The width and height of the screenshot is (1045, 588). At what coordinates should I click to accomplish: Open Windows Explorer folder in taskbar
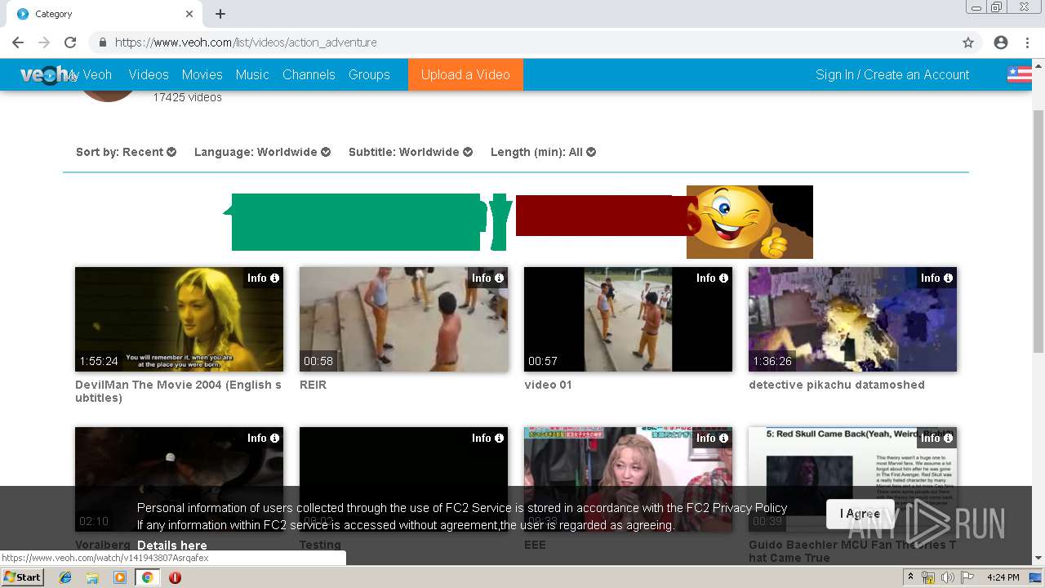click(x=92, y=577)
